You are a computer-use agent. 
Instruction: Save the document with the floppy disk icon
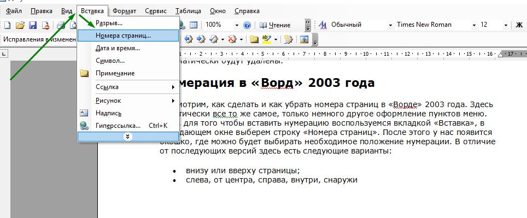coord(33,25)
